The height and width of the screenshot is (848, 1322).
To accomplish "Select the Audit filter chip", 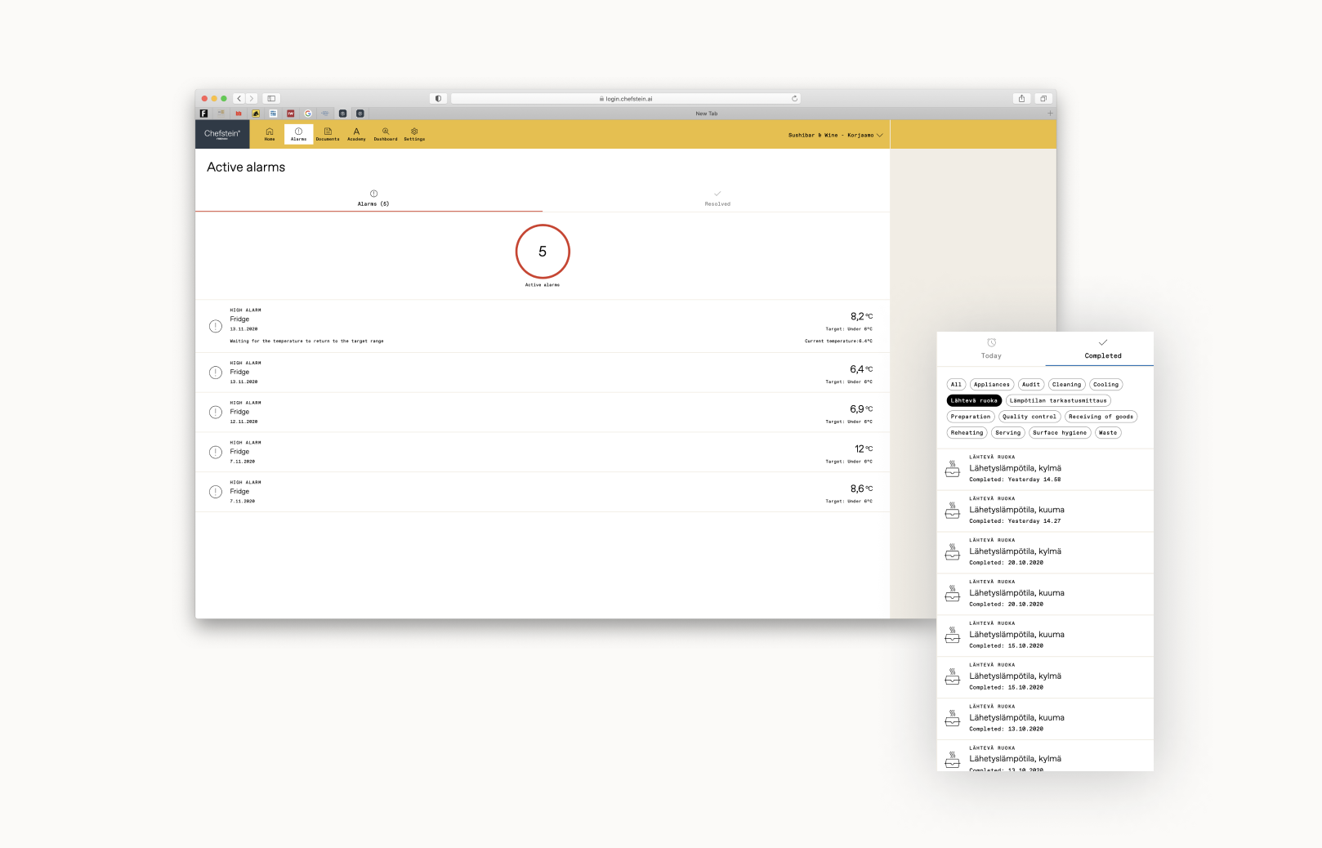I will (x=1031, y=385).
